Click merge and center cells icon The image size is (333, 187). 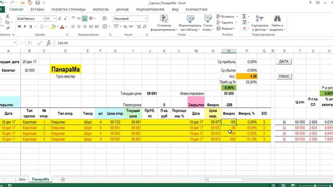pos(105,26)
